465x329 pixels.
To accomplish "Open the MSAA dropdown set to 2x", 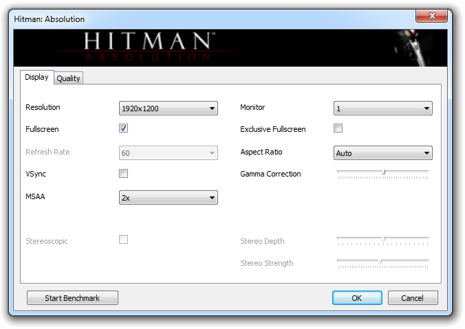I will coord(168,198).
